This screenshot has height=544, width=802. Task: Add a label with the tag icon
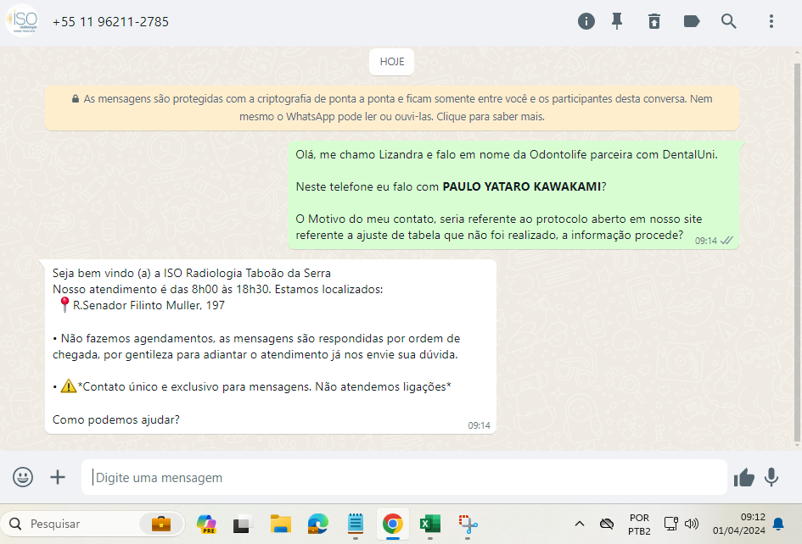click(692, 21)
